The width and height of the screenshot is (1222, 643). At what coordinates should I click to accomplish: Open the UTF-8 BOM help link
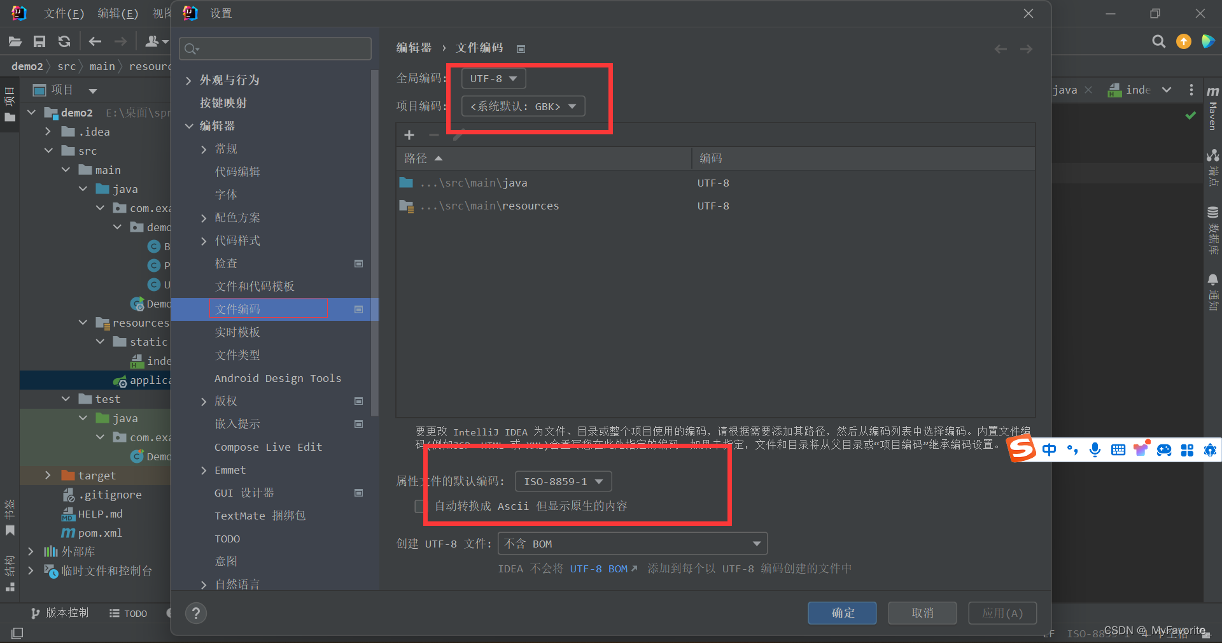[603, 569]
